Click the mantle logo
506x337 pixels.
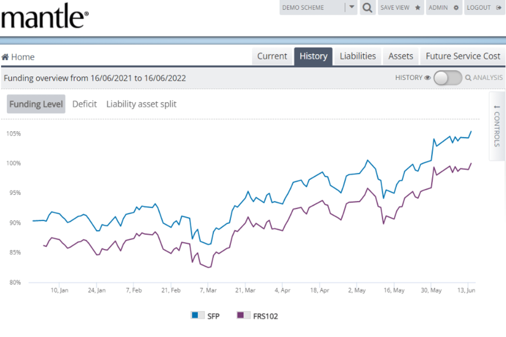45,18
